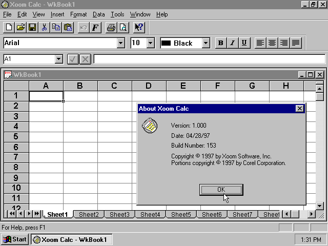The height and width of the screenshot is (246, 328).
Task: Switch to the Sheet5 tab
Action: pyautogui.click(x=181, y=215)
